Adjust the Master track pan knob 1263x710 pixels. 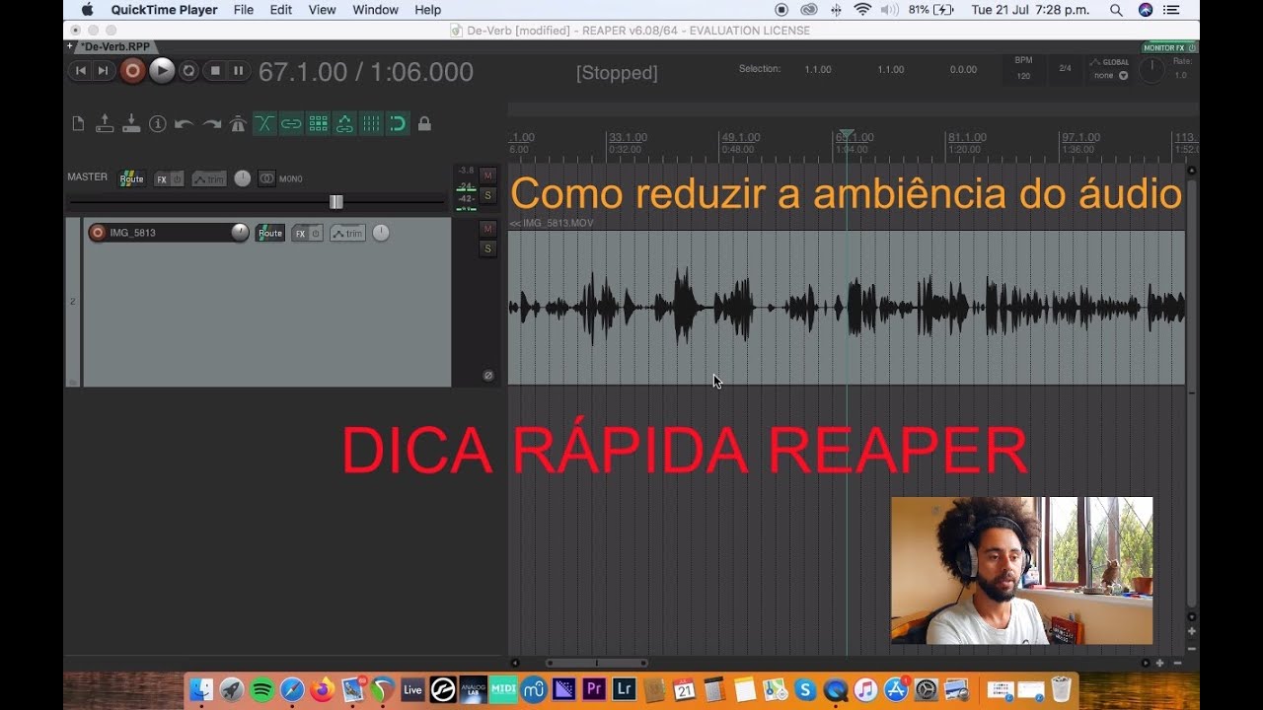click(x=242, y=178)
